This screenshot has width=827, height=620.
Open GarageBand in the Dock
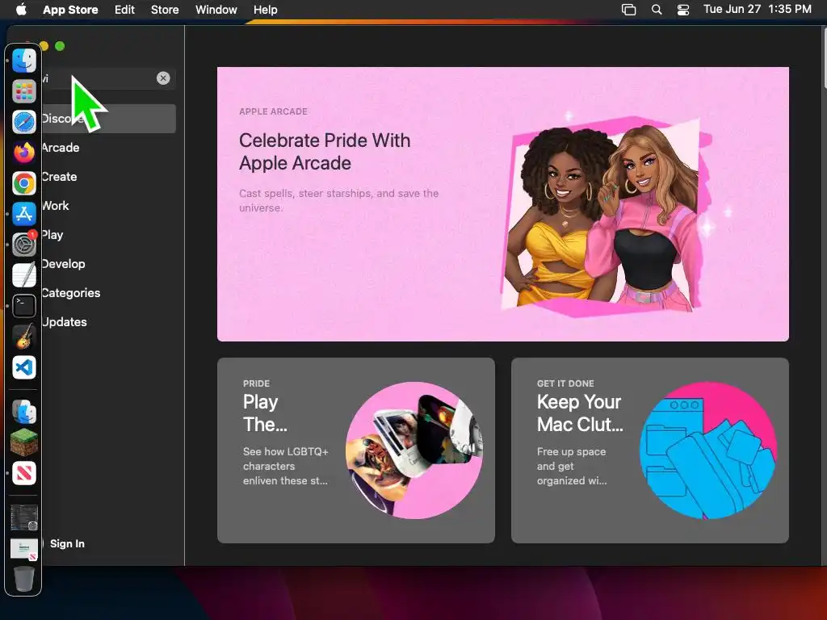point(23,337)
